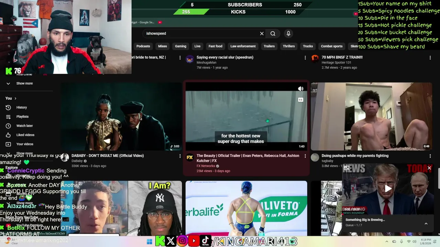Select the Live filter chip

(x=197, y=46)
